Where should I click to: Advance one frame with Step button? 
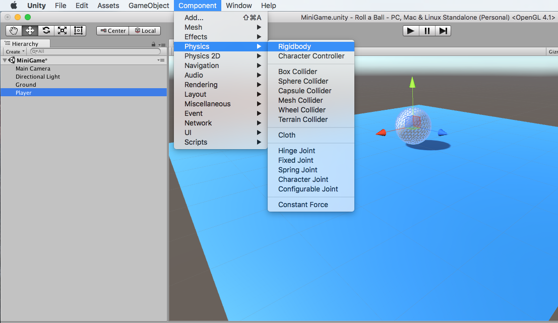(443, 31)
